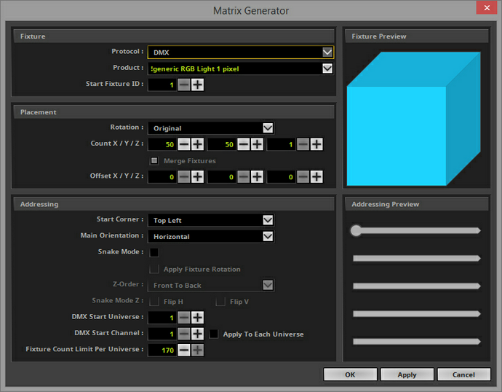Open the Start Corner dropdown
The image size is (502, 392).
click(x=211, y=220)
